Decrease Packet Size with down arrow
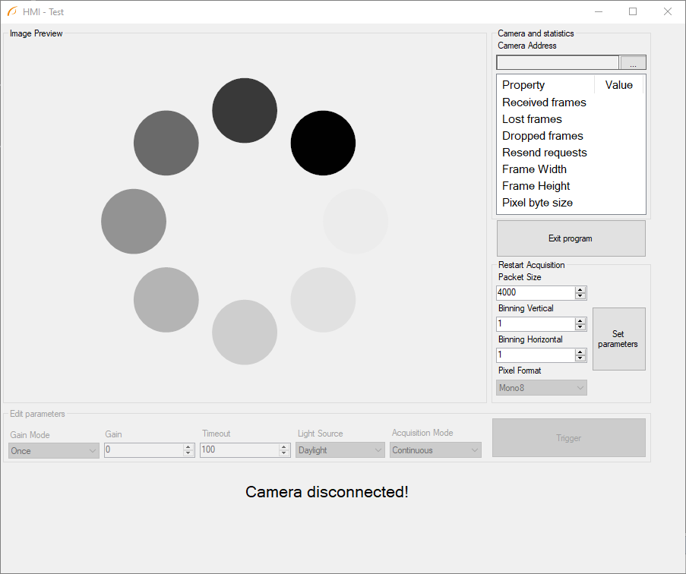The height and width of the screenshot is (574, 686). point(580,296)
